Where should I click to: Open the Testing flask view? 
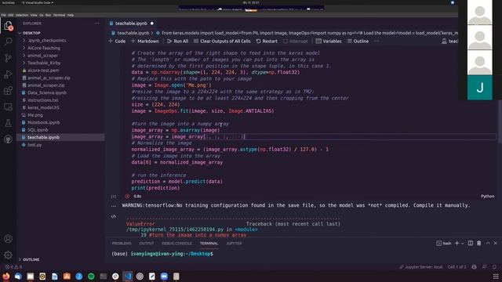tap(9, 123)
